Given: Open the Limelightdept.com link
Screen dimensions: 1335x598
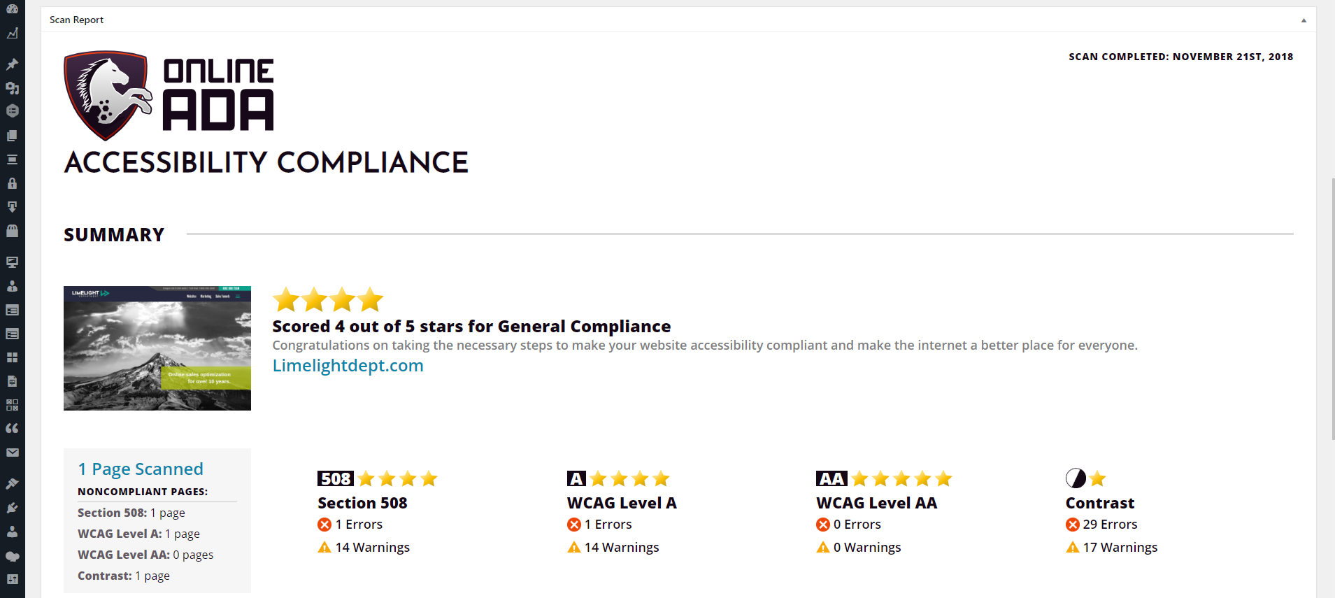Looking at the screenshot, I should [348, 366].
